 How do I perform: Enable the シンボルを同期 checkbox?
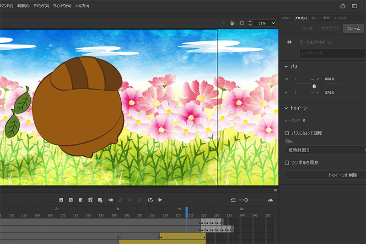287,162
